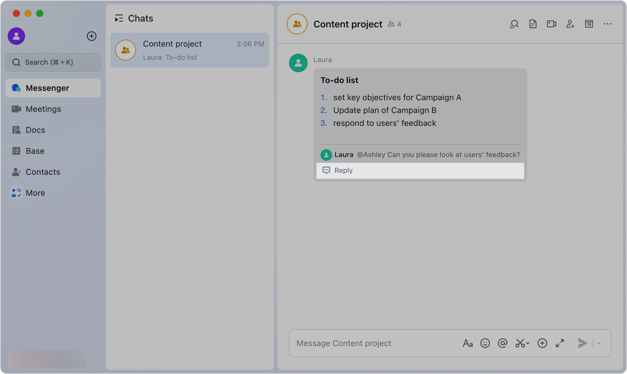
Task: Open the screenshot options chevron
Action: [527, 344]
